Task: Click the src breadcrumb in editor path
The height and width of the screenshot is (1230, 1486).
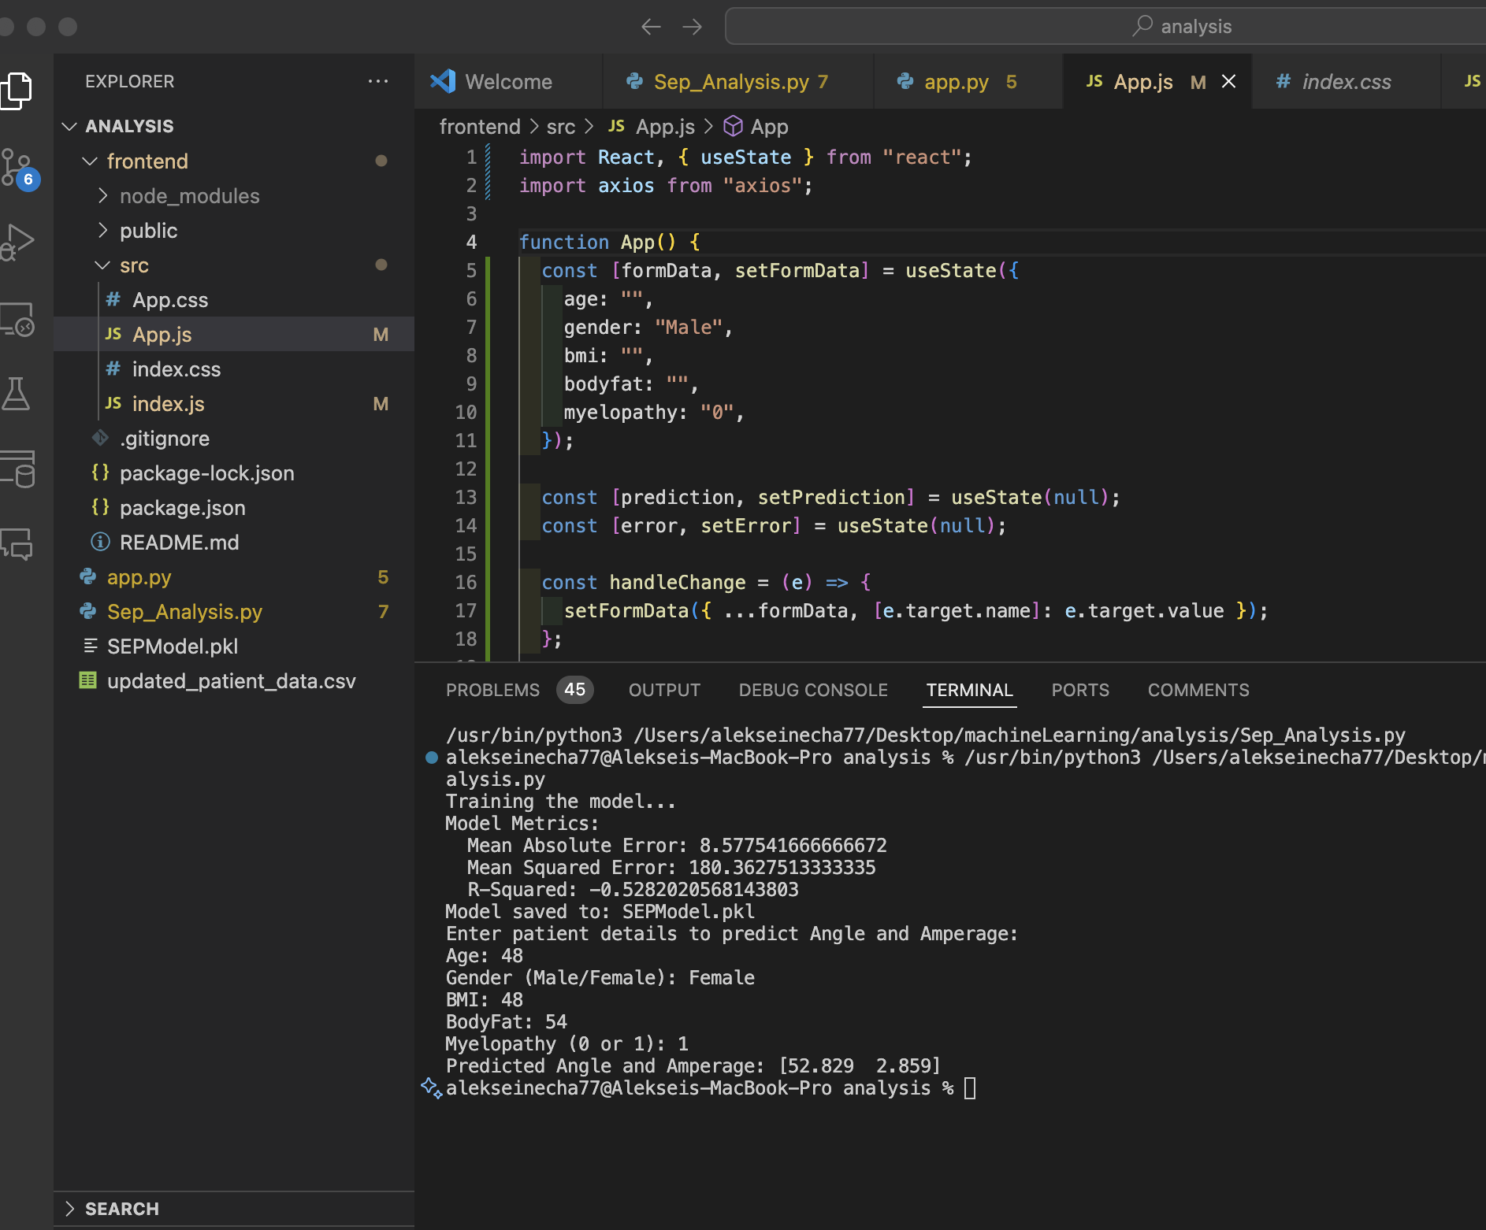Action: click(x=560, y=127)
